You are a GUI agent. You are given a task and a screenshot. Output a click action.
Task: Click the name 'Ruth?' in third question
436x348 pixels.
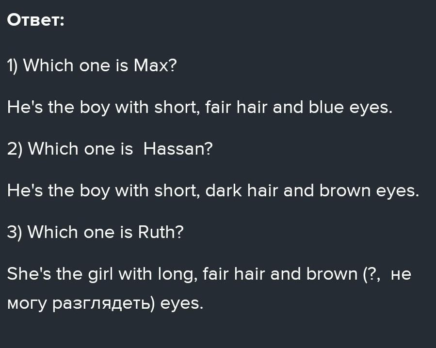pos(161,232)
